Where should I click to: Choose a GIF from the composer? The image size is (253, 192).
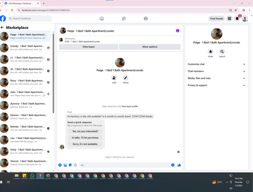[75, 165]
